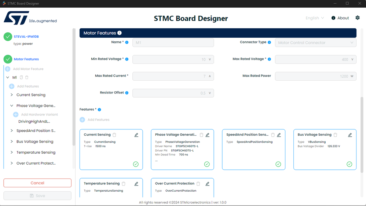Delete the Temperature Sensing card
The width and height of the screenshot is (366, 206).
coord(124,184)
